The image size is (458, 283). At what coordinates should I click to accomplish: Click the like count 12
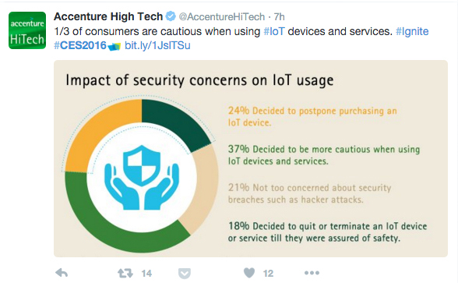pos(268,274)
